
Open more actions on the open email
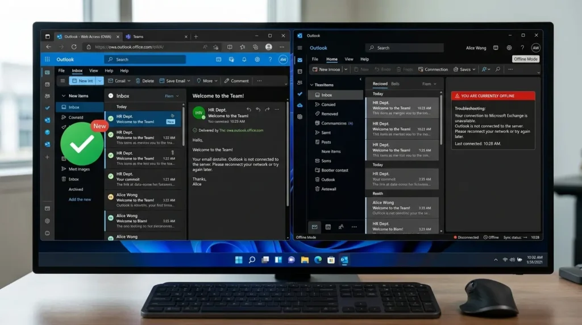277,110
